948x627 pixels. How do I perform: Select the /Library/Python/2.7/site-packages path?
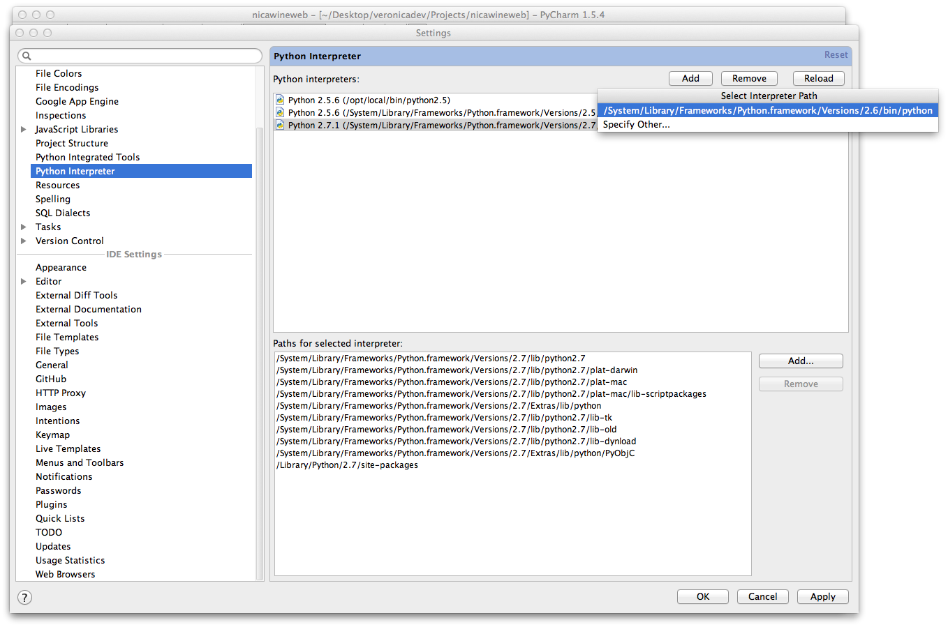click(348, 465)
